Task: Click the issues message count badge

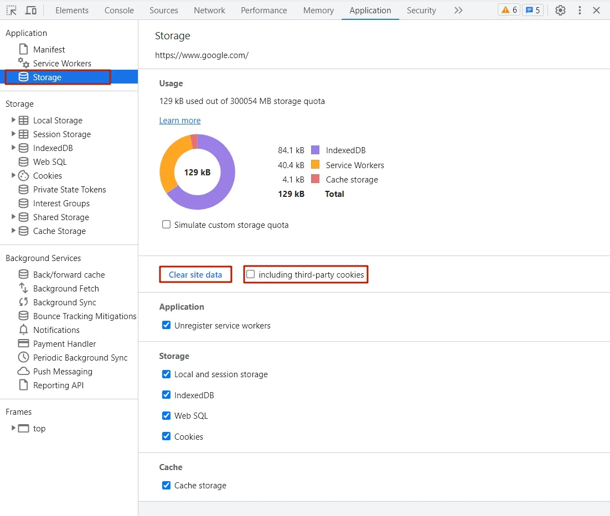Action: 533,10
